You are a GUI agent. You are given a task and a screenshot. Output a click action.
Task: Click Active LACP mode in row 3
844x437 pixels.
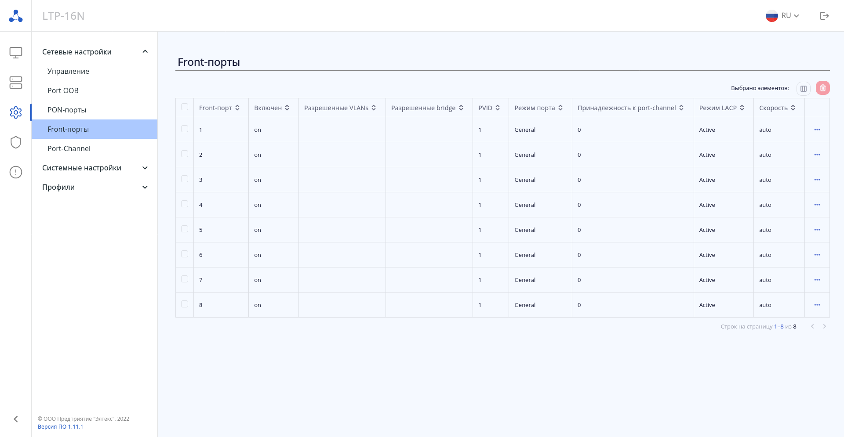pos(707,180)
